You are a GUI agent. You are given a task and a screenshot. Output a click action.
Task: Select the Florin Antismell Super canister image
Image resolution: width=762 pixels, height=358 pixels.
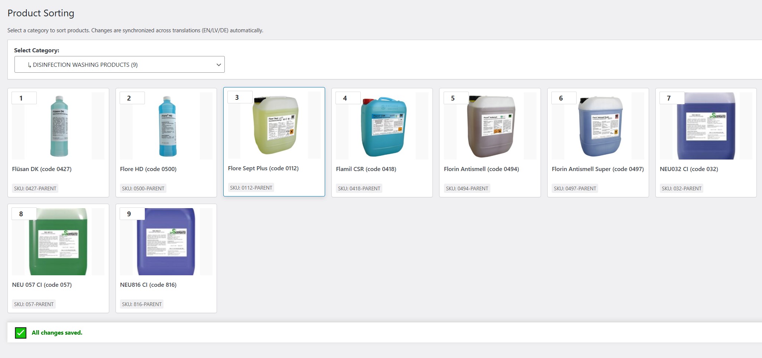(x=600, y=126)
